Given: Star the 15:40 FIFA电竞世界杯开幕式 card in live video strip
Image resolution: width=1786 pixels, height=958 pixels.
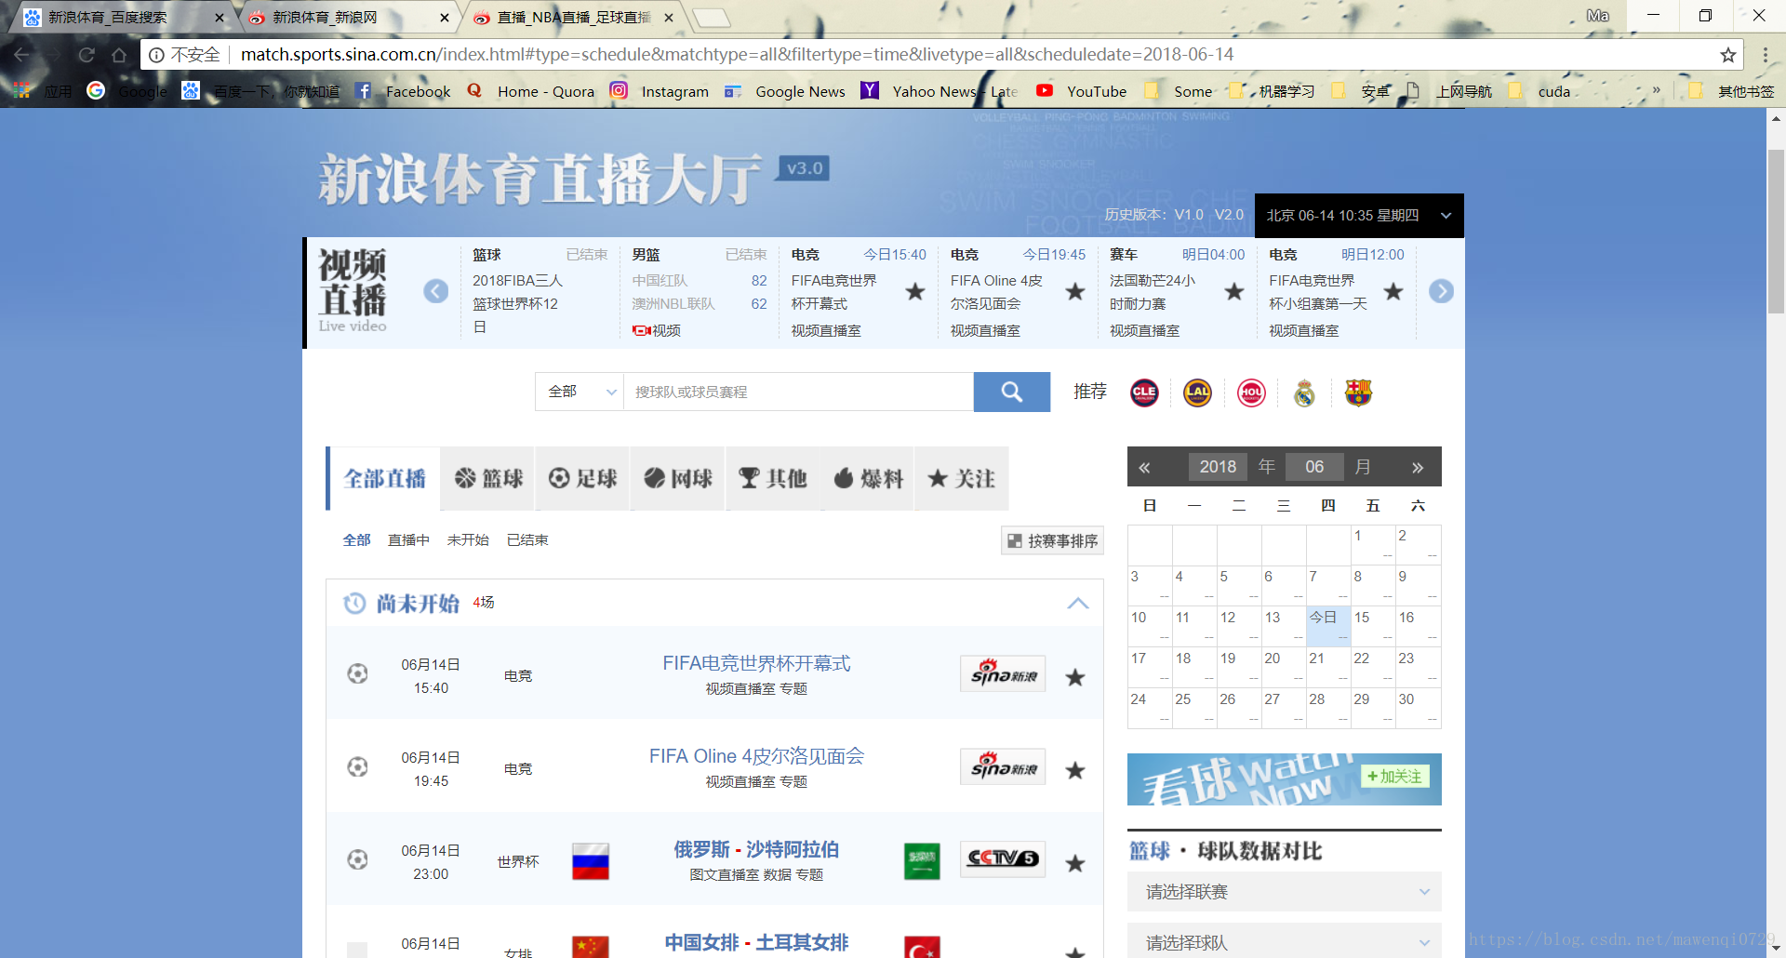Looking at the screenshot, I should 915,292.
